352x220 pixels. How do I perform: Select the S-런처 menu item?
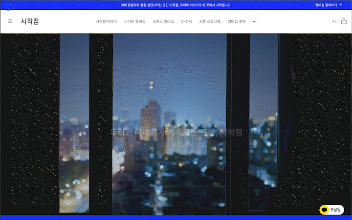(x=187, y=21)
